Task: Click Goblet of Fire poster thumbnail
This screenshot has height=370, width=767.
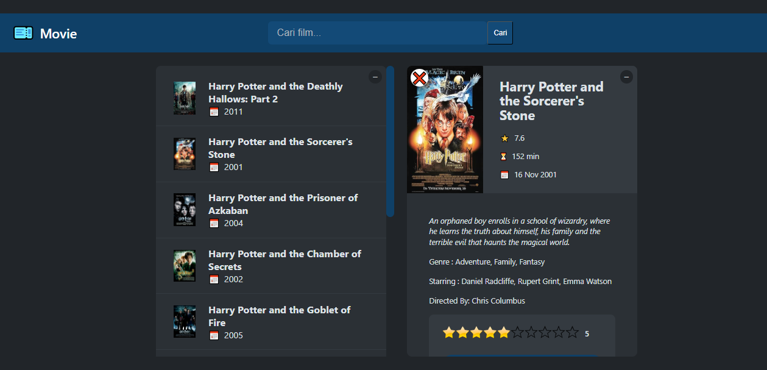Action: pyautogui.click(x=185, y=322)
